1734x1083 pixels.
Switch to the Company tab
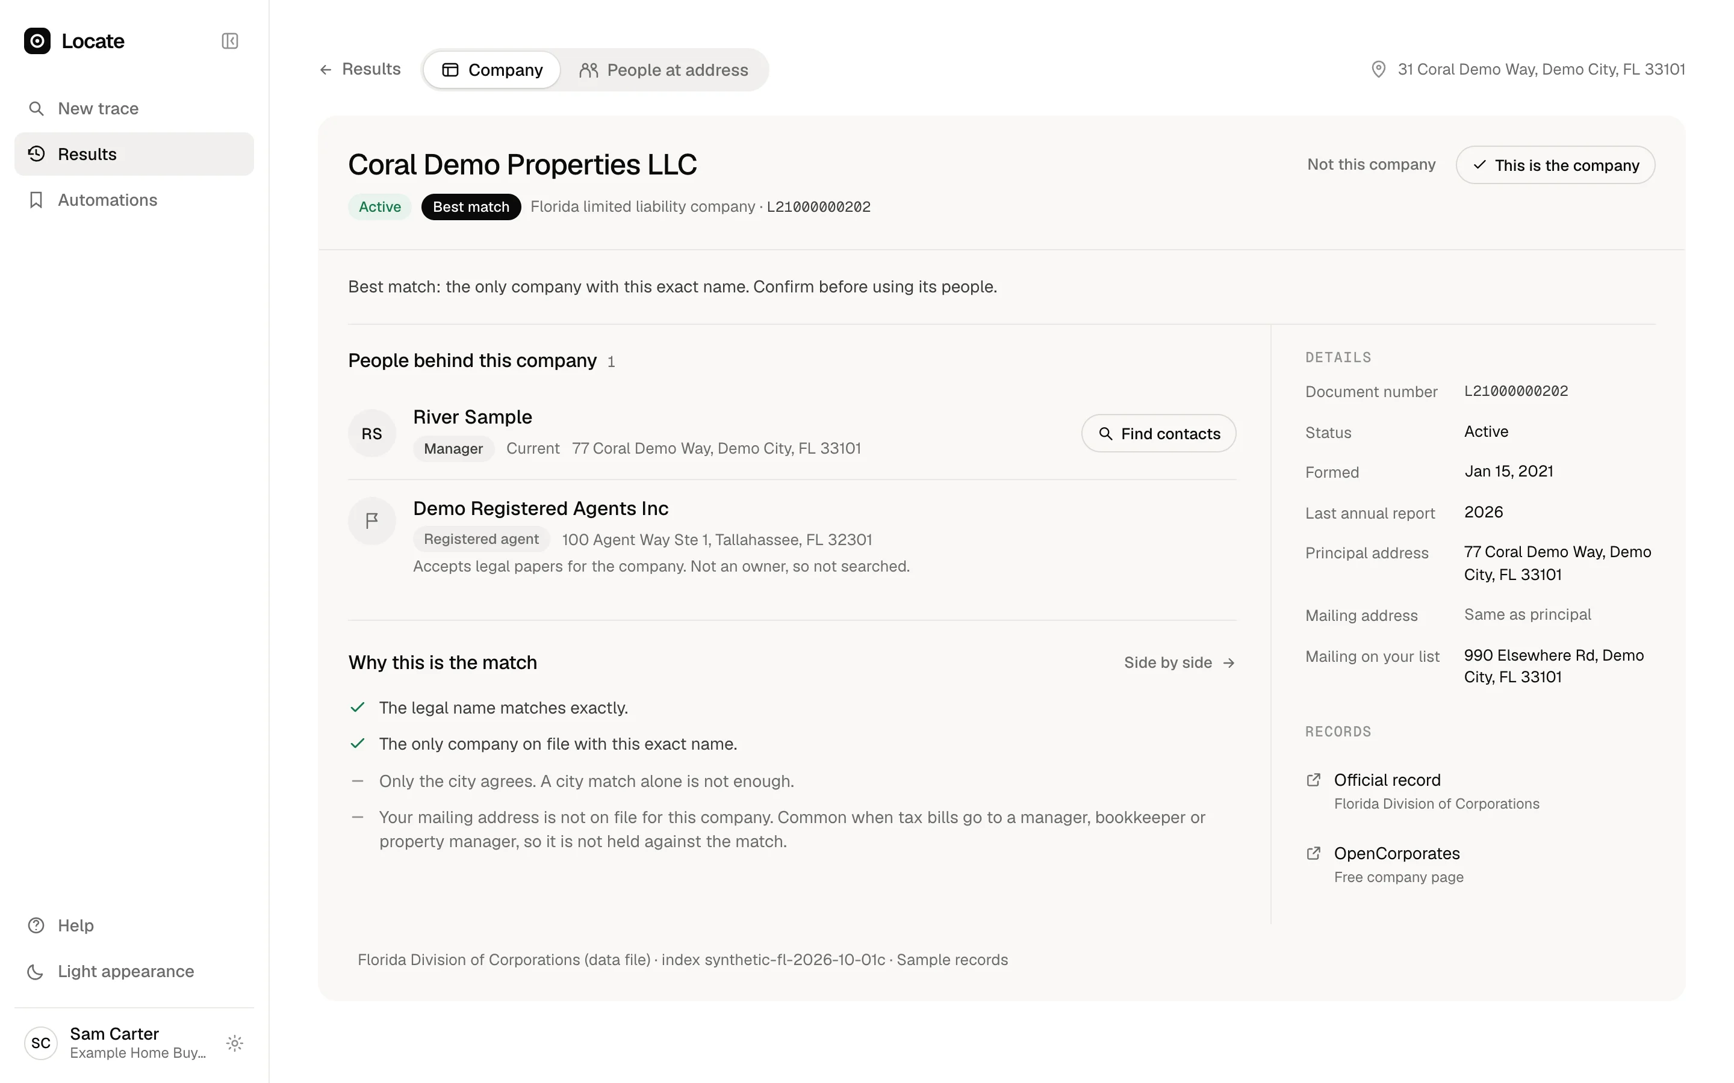click(491, 70)
